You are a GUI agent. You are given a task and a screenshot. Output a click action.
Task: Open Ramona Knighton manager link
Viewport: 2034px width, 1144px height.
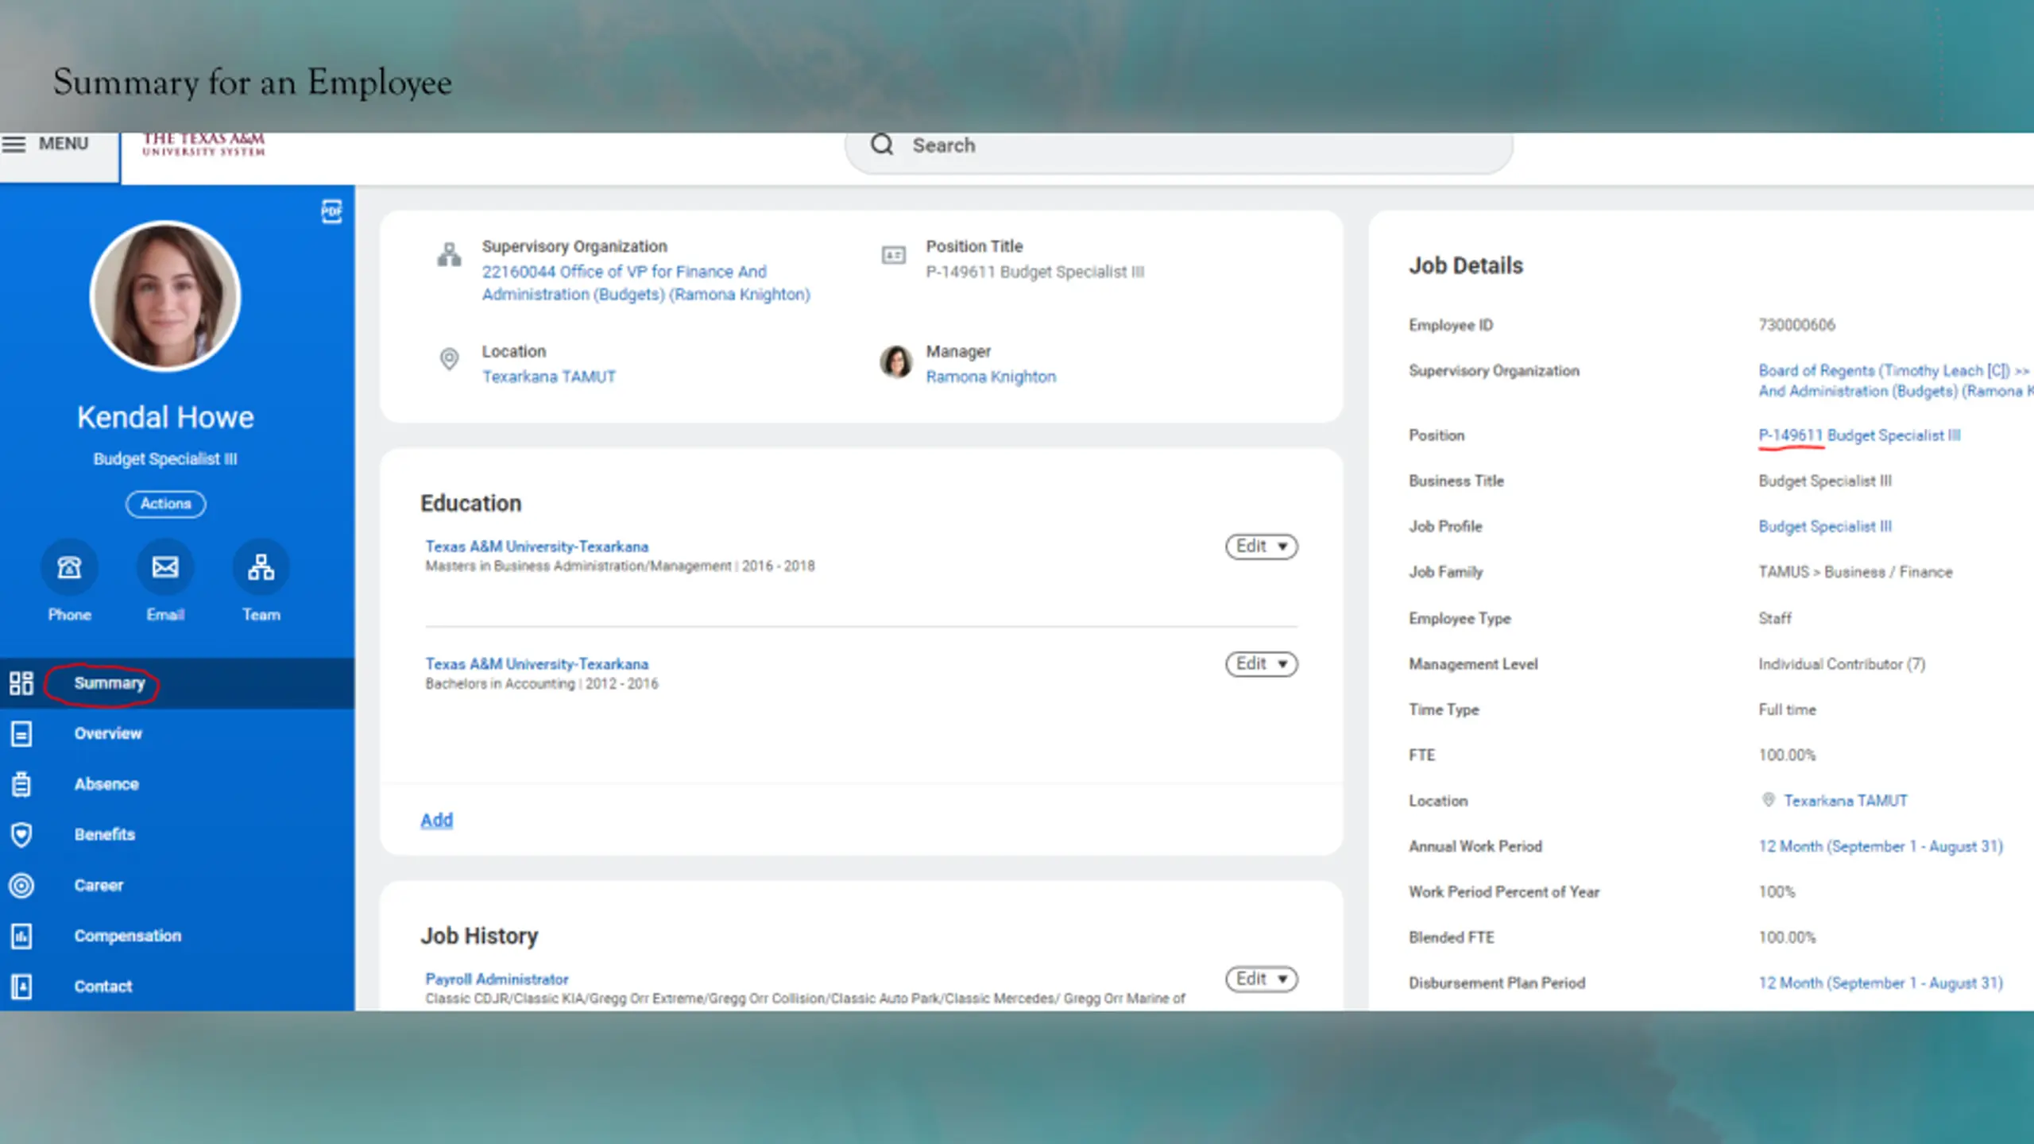click(991, 377)
